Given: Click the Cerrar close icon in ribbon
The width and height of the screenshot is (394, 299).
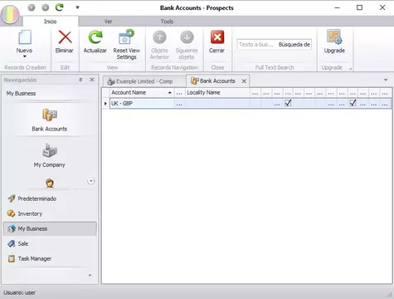Looking at the screenshot, I should 217,37.
